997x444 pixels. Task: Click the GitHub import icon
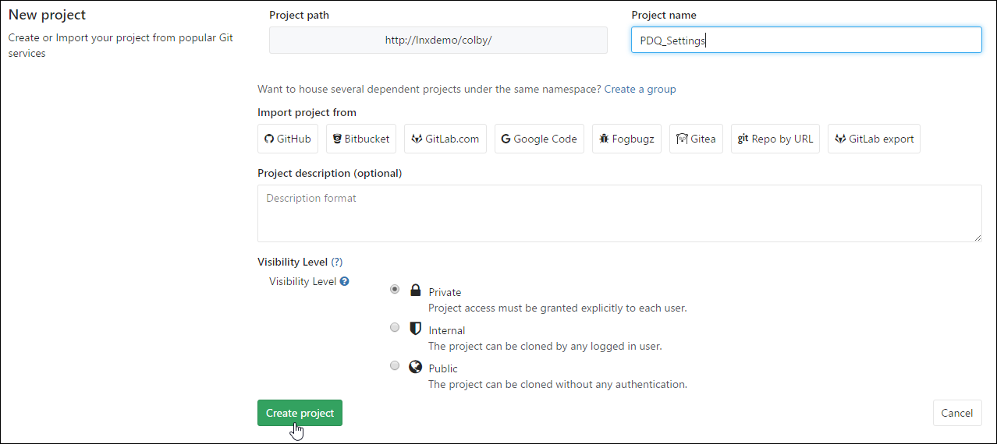tap(270, 139)
